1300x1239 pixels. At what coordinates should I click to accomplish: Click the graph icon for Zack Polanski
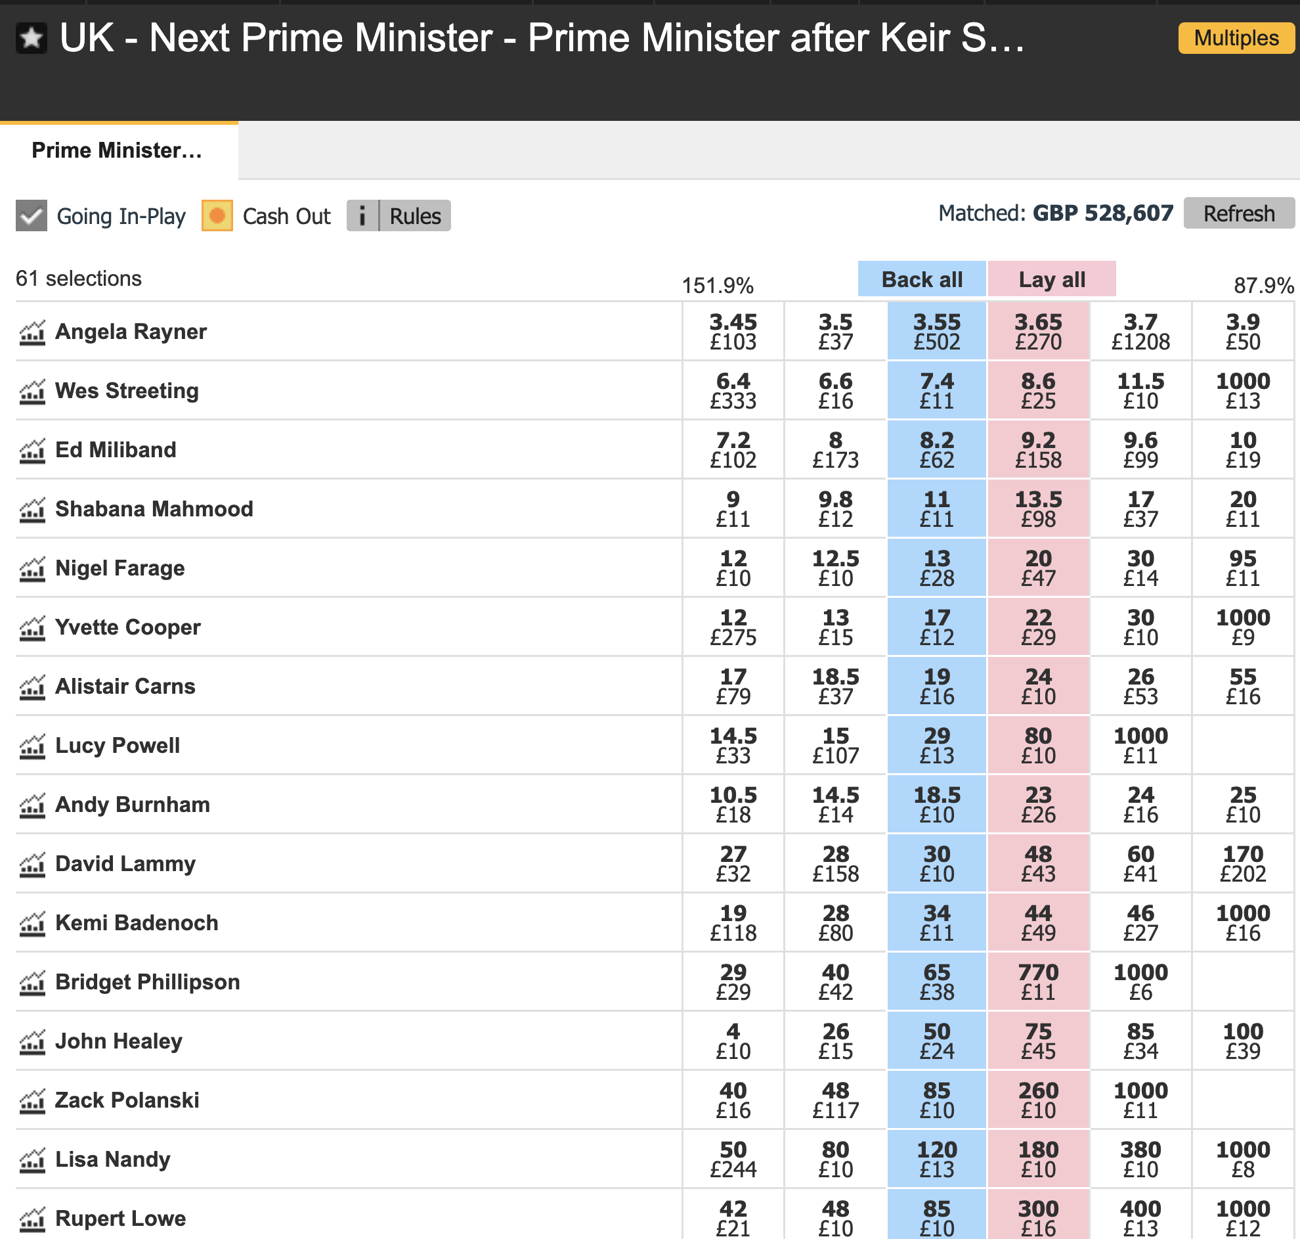[32, 1101]
